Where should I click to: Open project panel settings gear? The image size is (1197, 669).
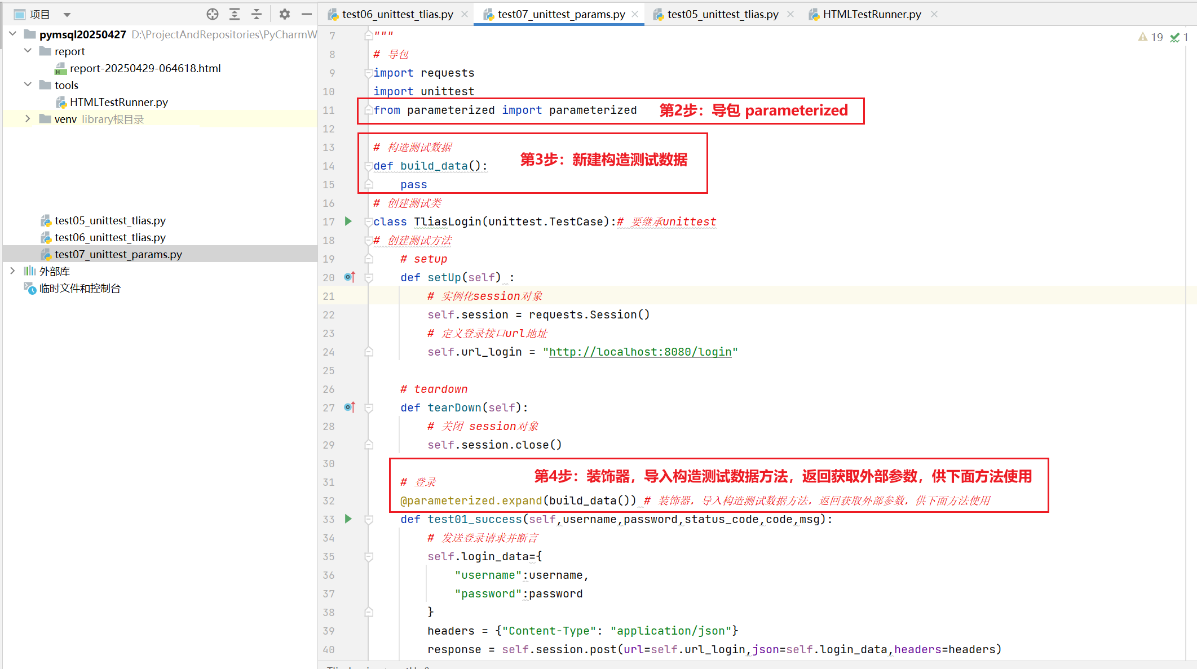pyautogui.click(x=285, y=15)
